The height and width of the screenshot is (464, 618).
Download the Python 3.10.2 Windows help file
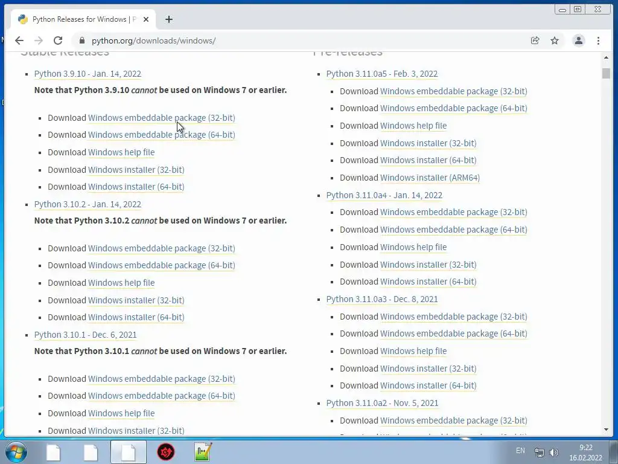(121, 283)
